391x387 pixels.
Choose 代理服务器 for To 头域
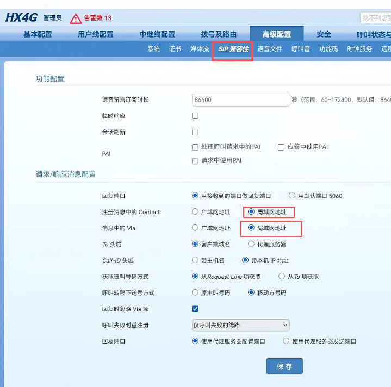click(251, 244)
